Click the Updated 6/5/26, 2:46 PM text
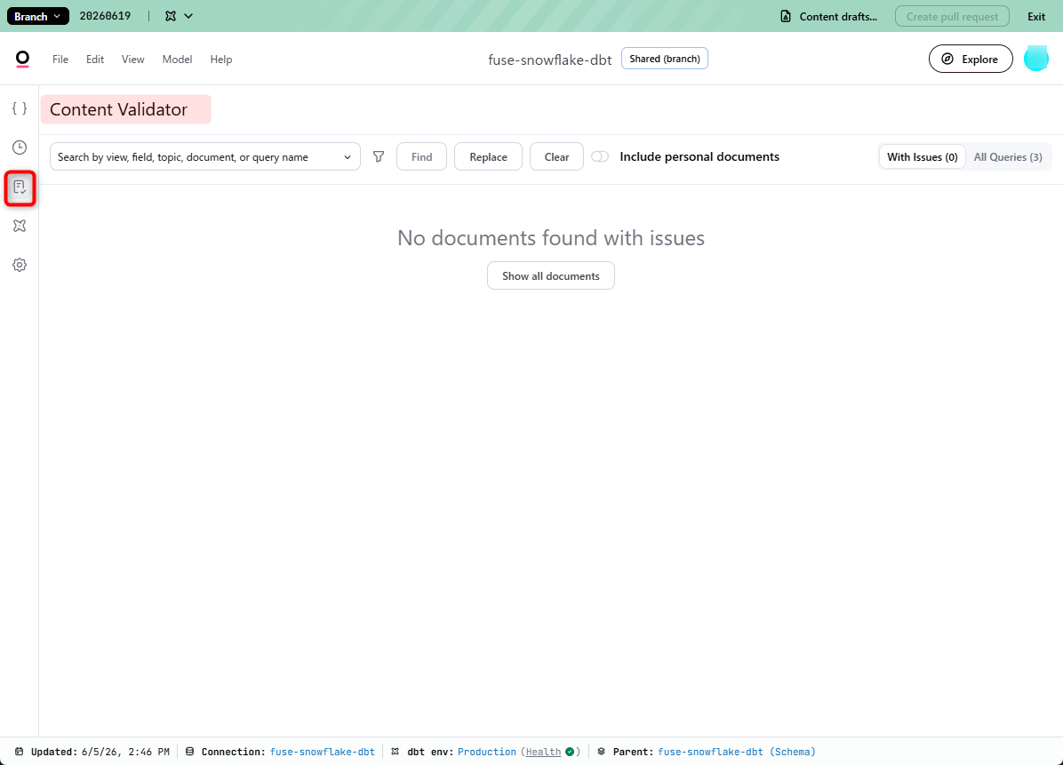 coord(100,752)
